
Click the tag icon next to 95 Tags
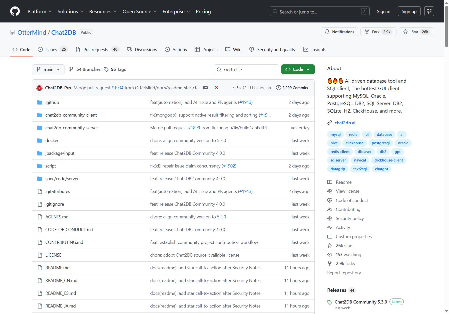[106, 69]
